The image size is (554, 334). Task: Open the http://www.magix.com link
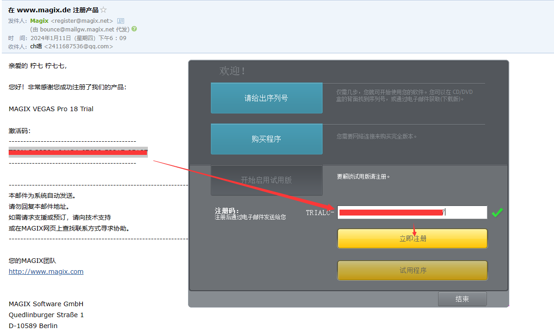[46, 272]
